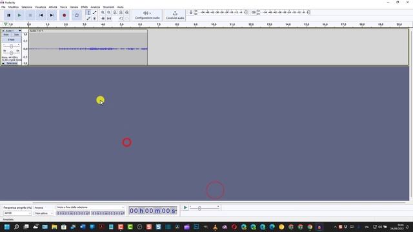The height and width of the screenshot is (232, 413).
Task: Click the timeline ruler at 10.0 mark
Action: click(214, 24)
